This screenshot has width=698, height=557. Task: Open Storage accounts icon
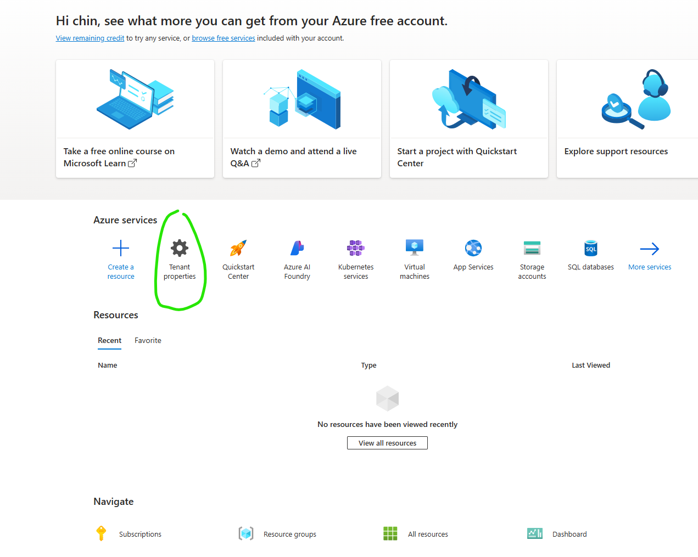click(532, 248)
